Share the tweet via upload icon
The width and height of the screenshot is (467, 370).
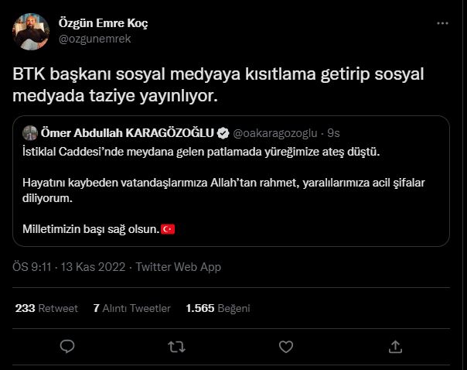tap(394, 345)
